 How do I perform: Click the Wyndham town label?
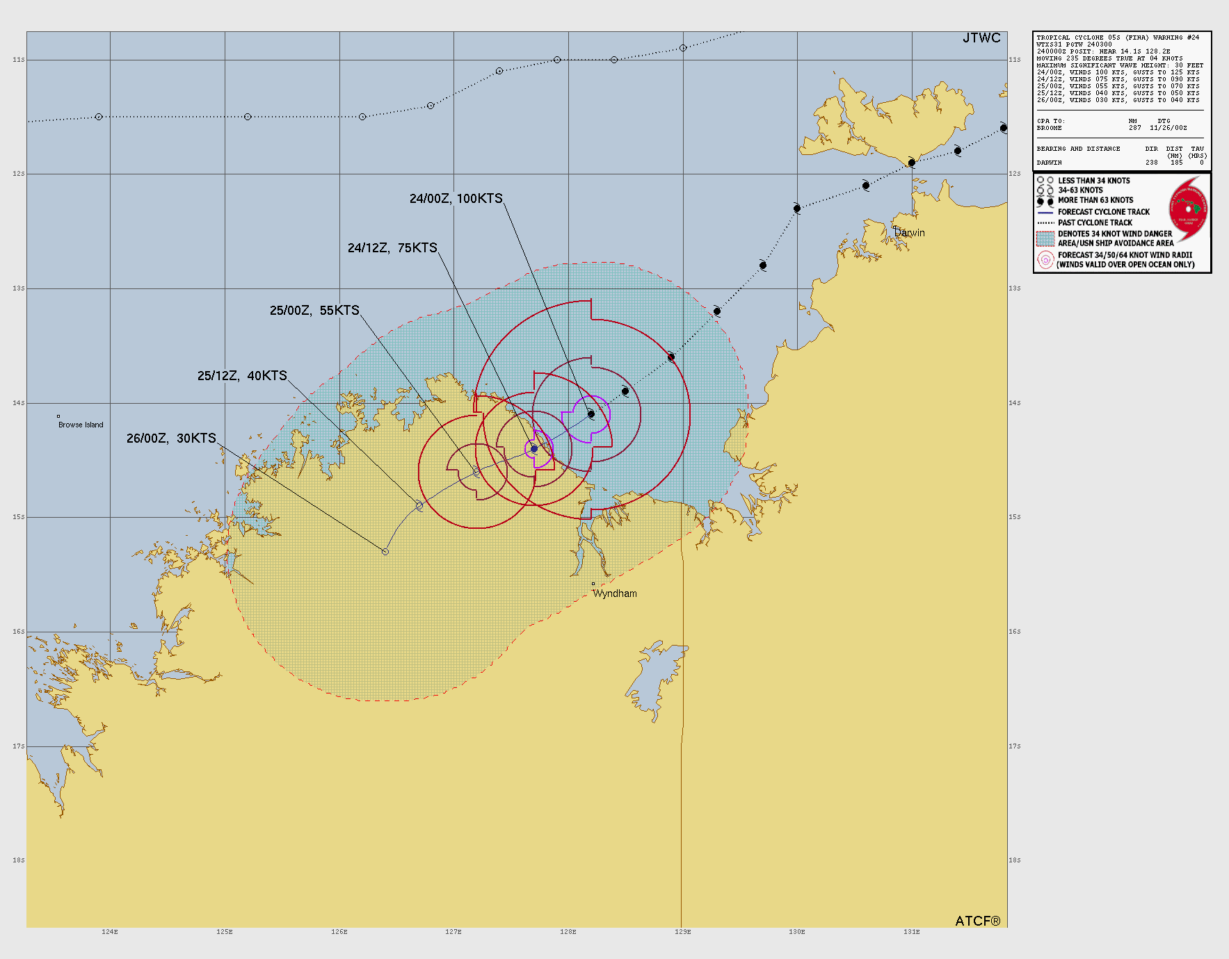pyautogui.click(x=615, y=593)
